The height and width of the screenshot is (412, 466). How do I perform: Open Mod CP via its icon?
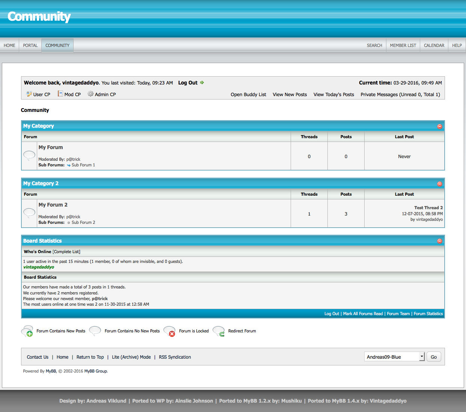(60, 94)
